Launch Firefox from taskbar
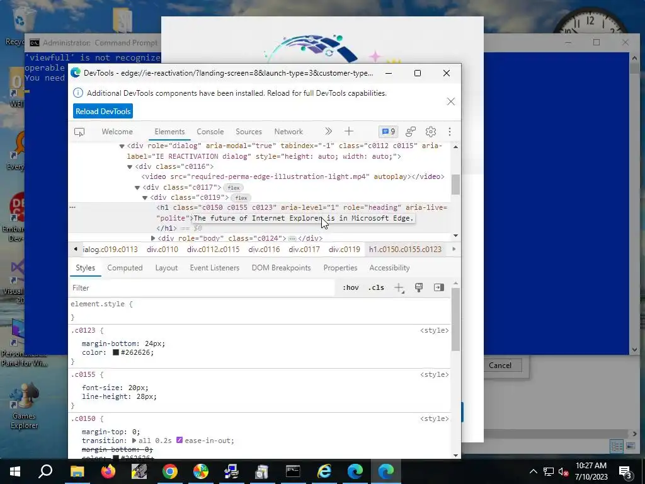The width and height of the screenshot is (645, 484). 108,471
